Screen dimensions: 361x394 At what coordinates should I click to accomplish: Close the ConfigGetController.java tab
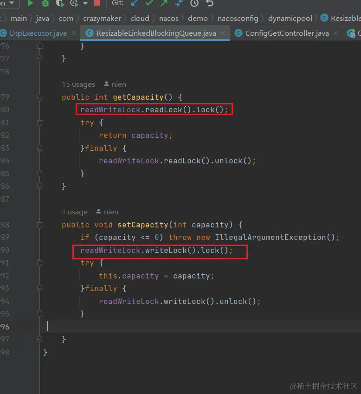coord(335,33)
